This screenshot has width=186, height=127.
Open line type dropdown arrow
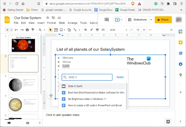[79, 30]
